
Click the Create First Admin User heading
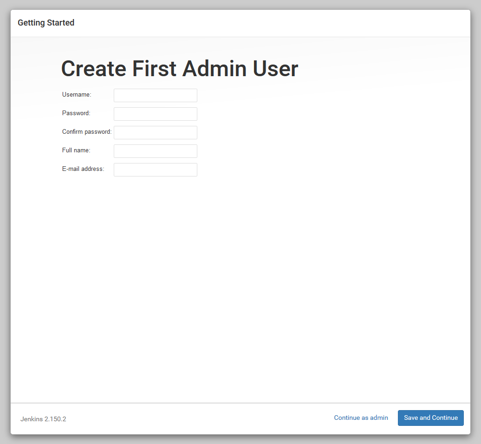179,69
